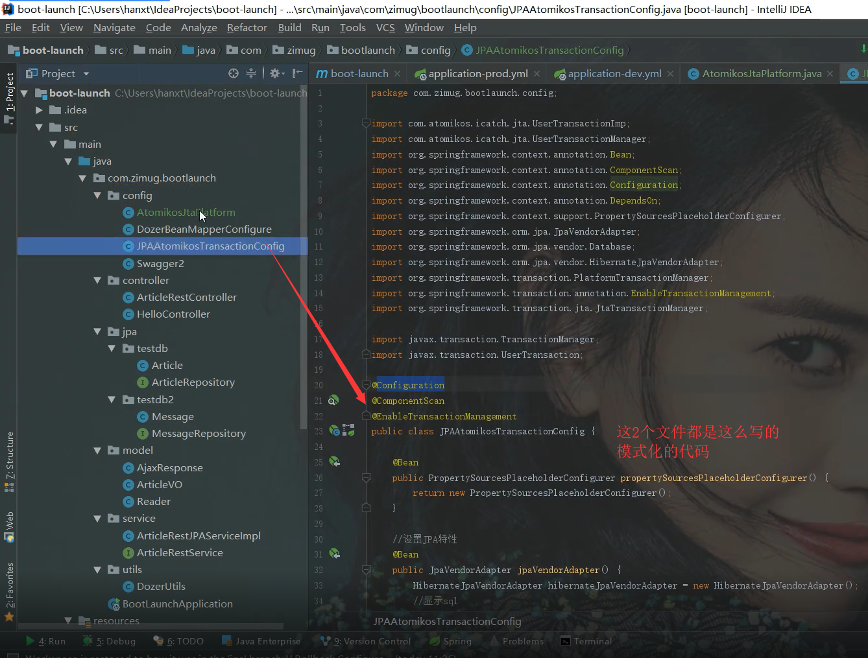Click the collapse all icon in Project panel
The width and height of the screenshot is (868, 658).
tap(251, 73)
